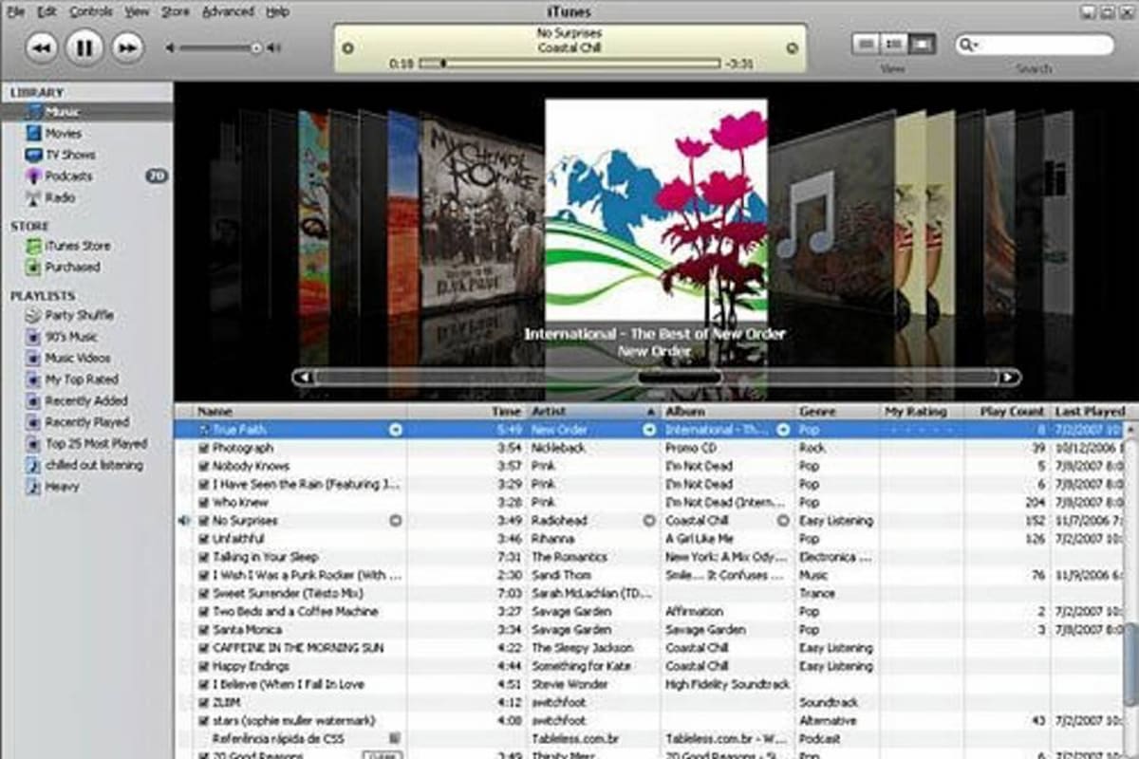Click the volume slider knob
Screen dimensions: 1139x759
256,47
